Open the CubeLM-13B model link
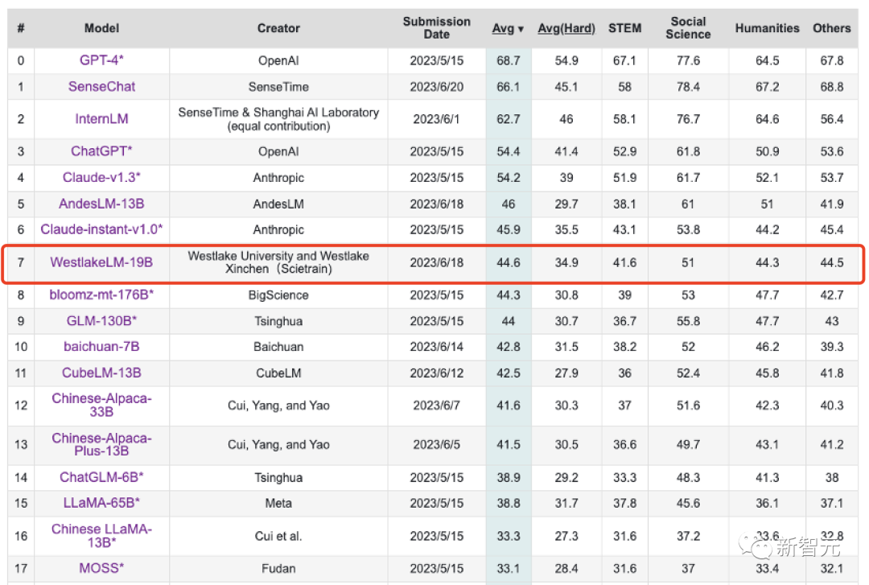 101,373
